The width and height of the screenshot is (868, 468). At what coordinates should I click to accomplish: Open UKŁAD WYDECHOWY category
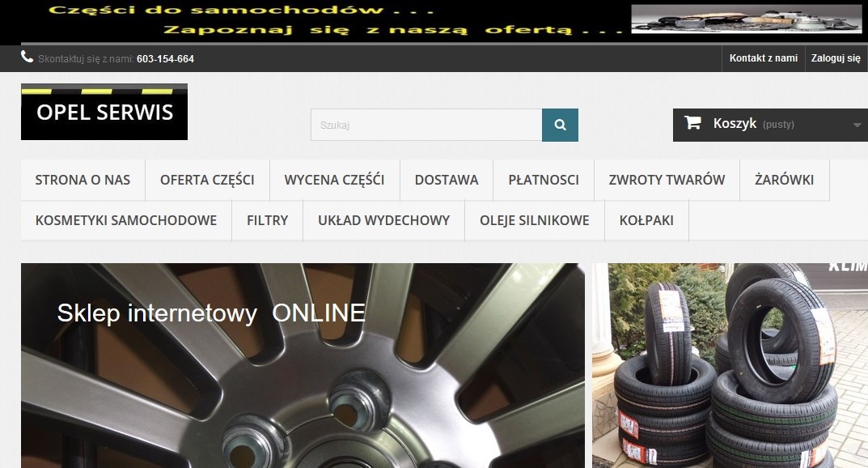point(383,220)
